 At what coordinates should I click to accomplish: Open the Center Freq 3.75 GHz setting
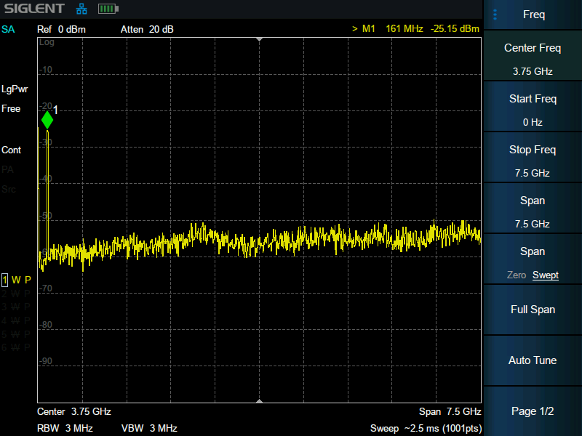tap(533, 59)
